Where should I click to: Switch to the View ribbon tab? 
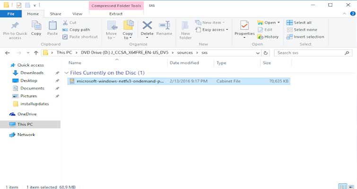pos(77,14)
